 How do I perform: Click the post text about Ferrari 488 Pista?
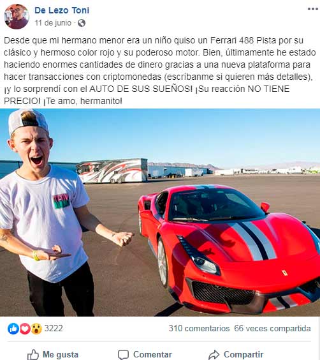[x=159, y=70]
